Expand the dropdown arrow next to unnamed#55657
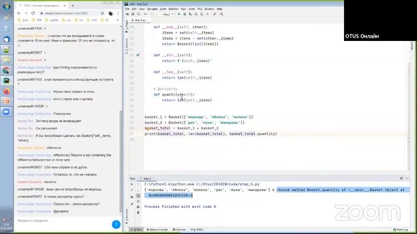This screenshot has width=417, height=234. pos(45,53)
